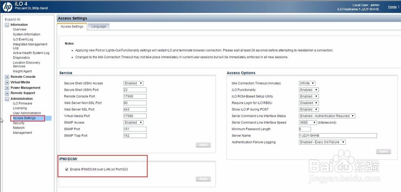Open Insight Agent page
This screenshot has height=192, width=401.
(x=22, y=71)
